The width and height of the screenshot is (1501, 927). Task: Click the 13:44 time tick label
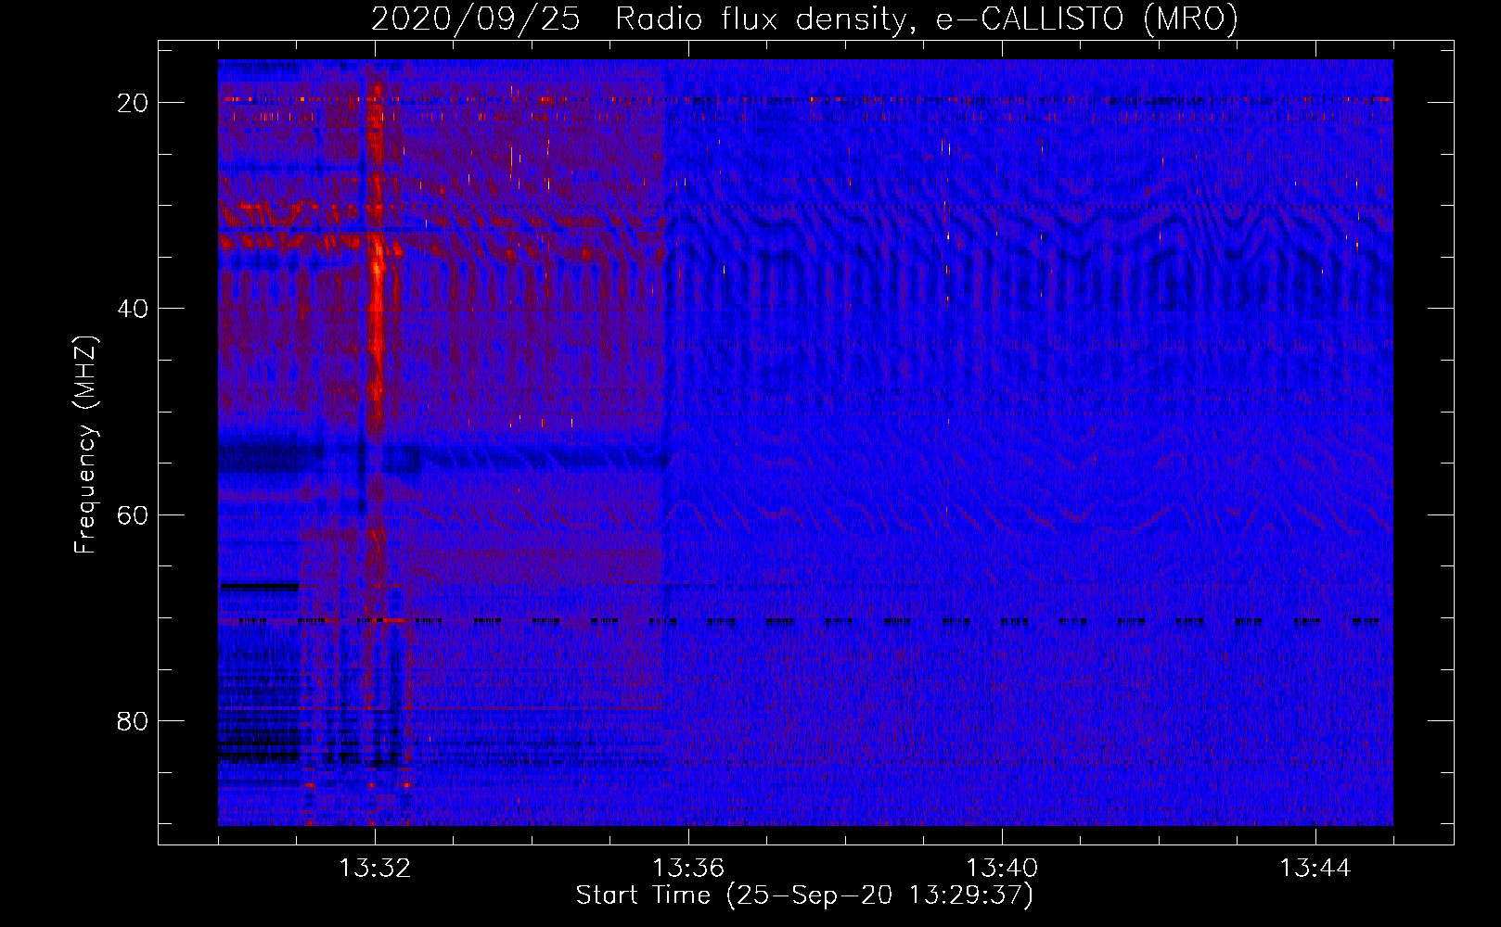pyautogui.click(x=1315, y=869)
